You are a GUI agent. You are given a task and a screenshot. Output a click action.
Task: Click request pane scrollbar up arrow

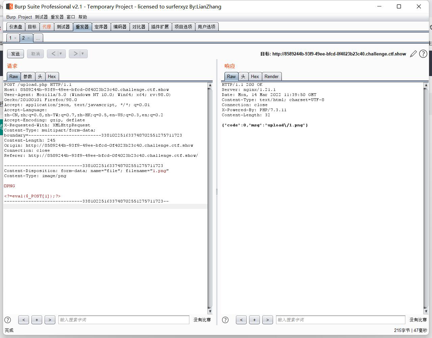pos(210,85)
